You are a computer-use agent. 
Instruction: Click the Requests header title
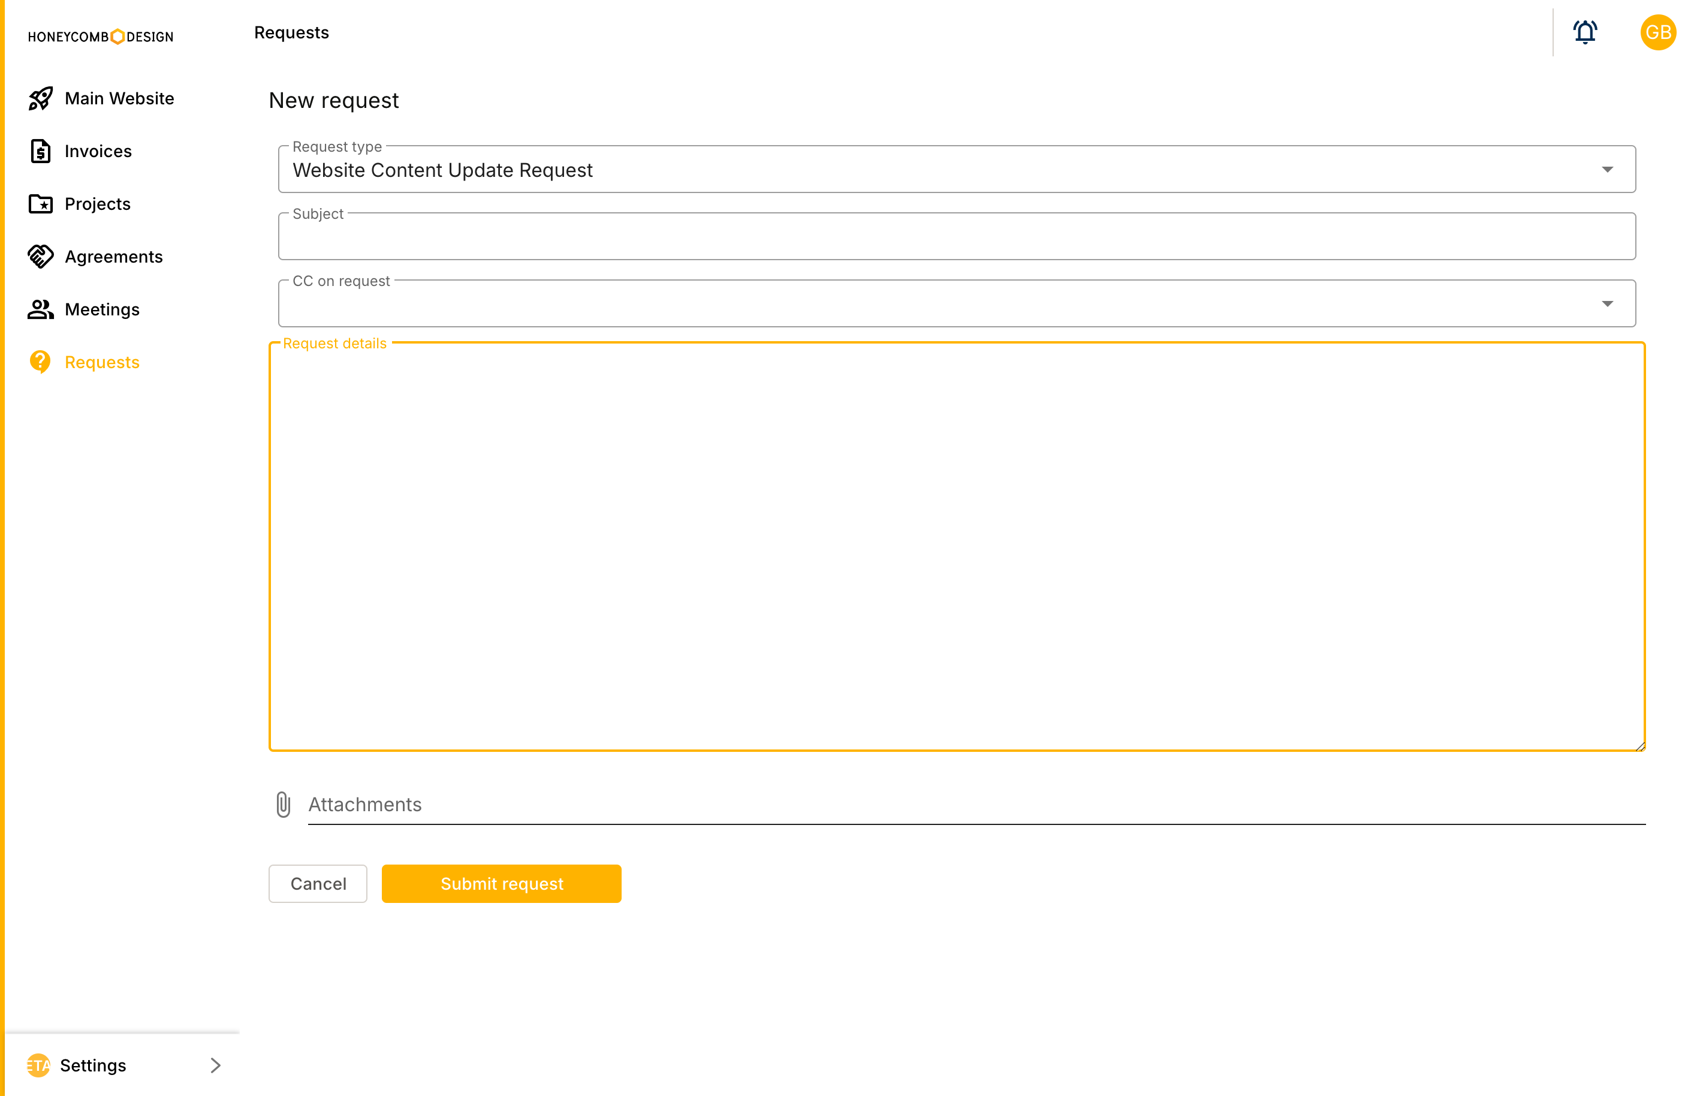[291, 33]
